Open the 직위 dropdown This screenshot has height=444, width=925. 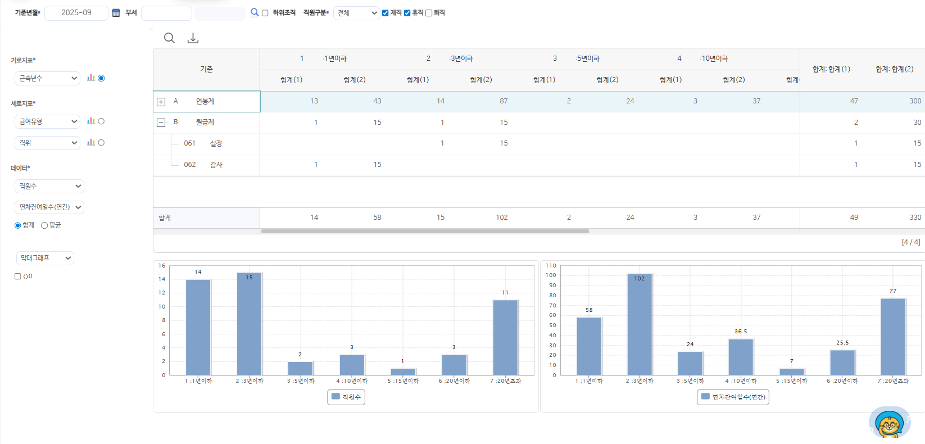tap(47, 143)
